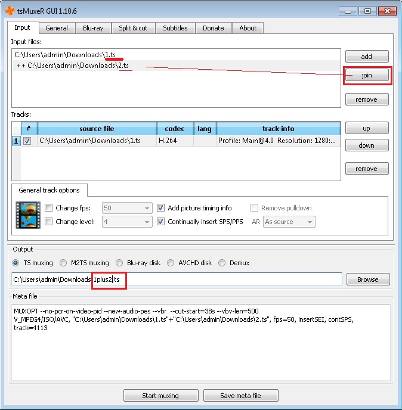Select the H.264 codec cell
This screenshot has height=410, width=402.
(175, 141)
